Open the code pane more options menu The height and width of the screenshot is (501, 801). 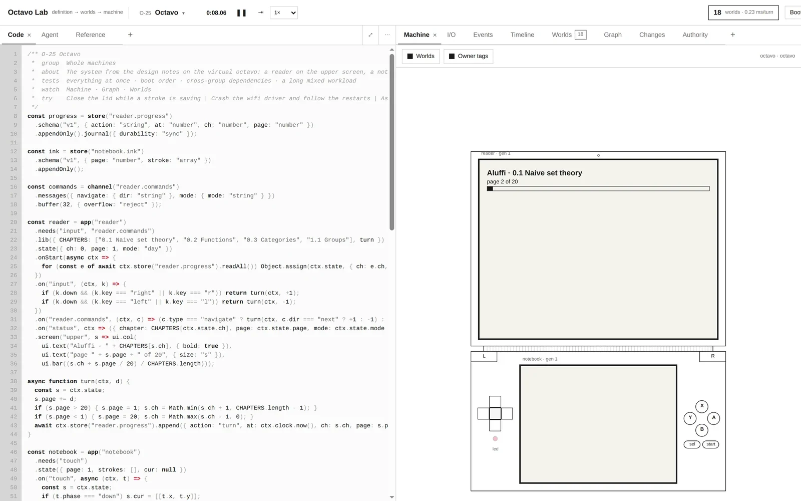pyautogui.click(x=387, y=35)
